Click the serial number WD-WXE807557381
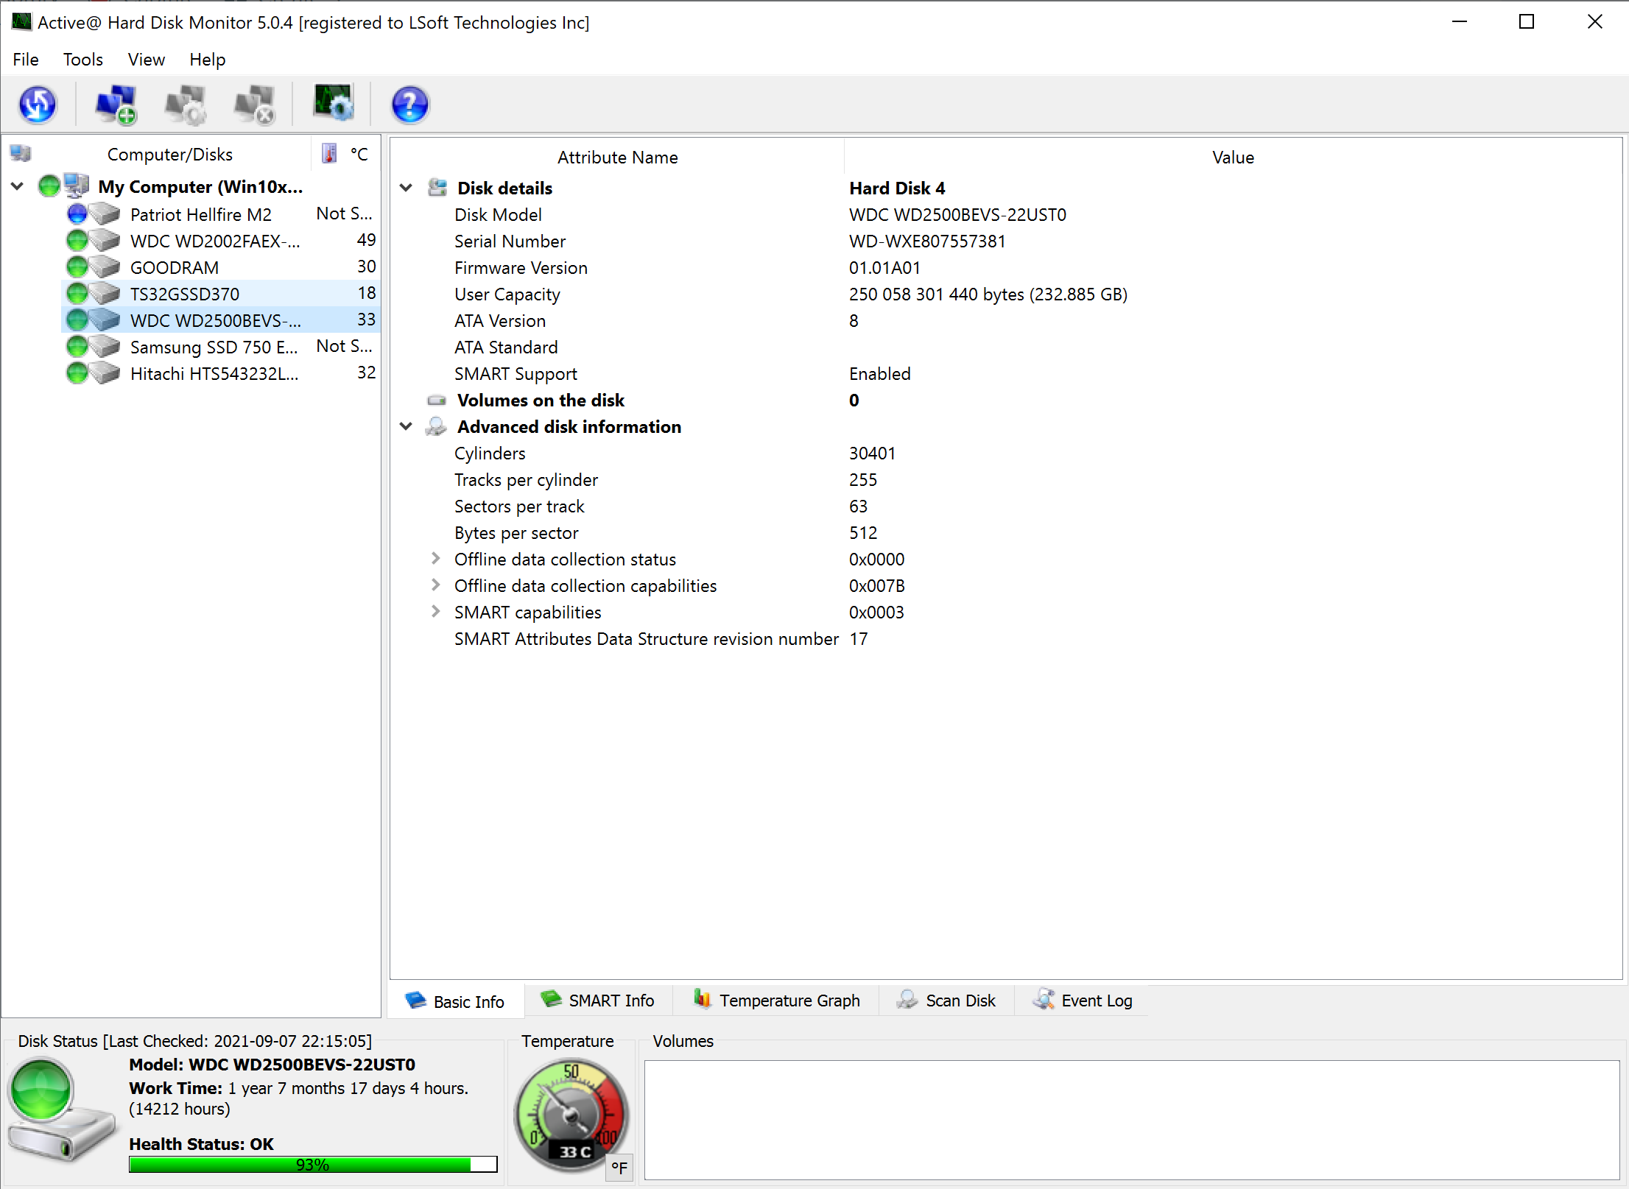This screenshot has width=1629, height=1189. 927,241
